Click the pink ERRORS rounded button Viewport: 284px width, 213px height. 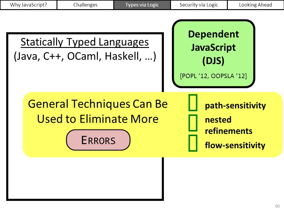[98, 140]
